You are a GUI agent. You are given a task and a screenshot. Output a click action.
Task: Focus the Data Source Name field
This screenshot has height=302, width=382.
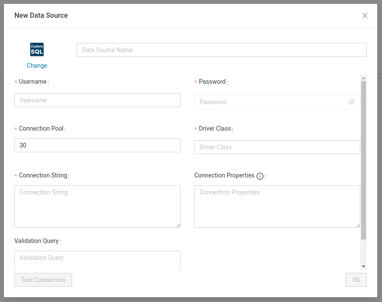click(221, 50)
